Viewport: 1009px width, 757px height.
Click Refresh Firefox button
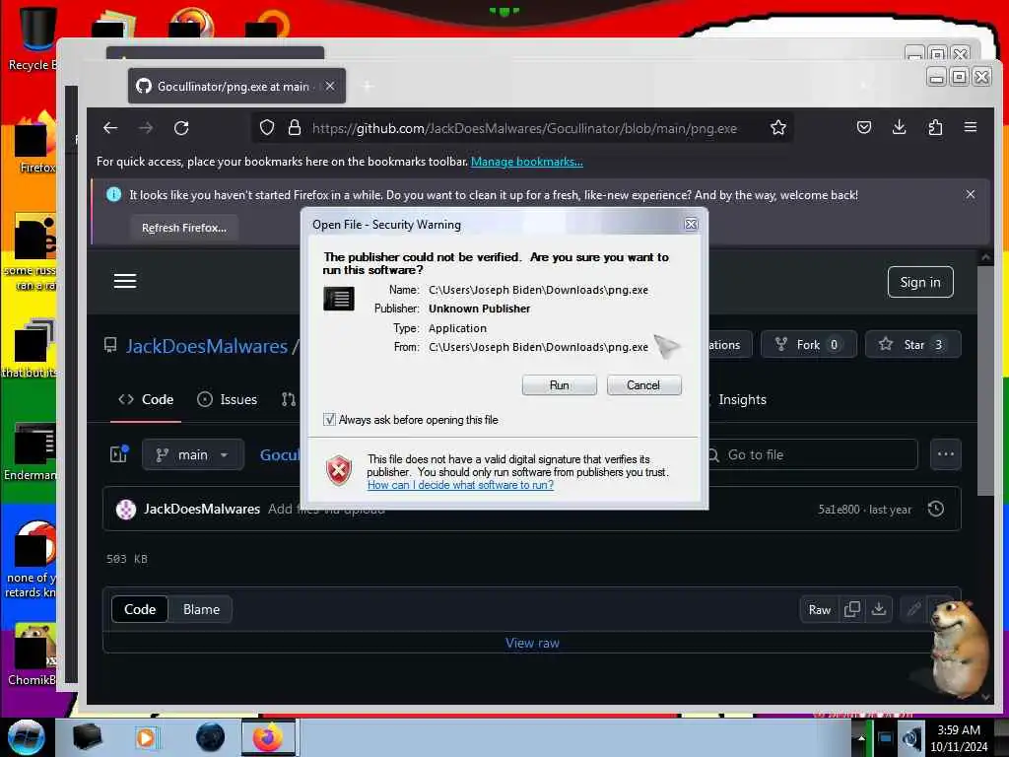pos(184,228)
